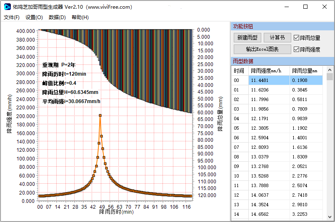Toggle the 降雨总量 checkbox

pos(296,38)
